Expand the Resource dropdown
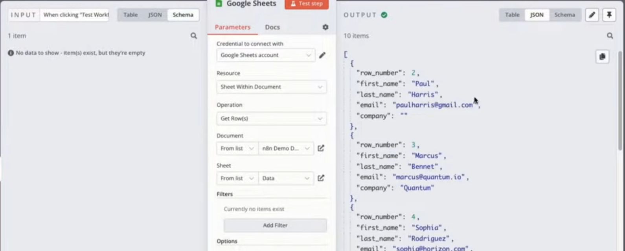625x251 pixels. pos(272,87)
